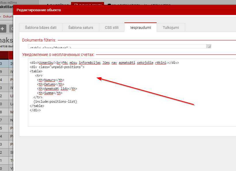Click the word Numurs in the code
This screenshot has width=236, height=171.
(x=49, y=80)
